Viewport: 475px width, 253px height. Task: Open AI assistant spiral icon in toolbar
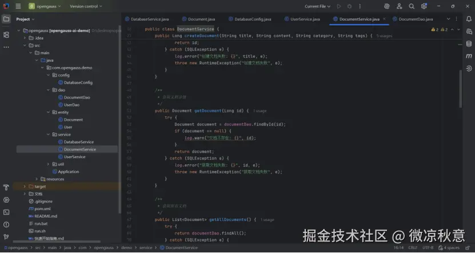pos(386,6)
